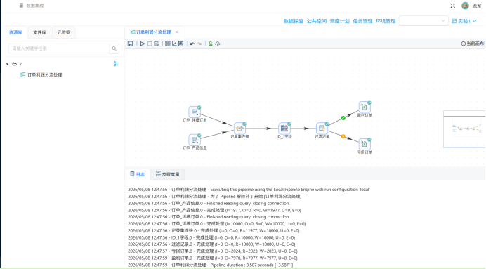486x269 pixels.
Task: Click the search magnifier button
Action: click(x=114, y=48)
